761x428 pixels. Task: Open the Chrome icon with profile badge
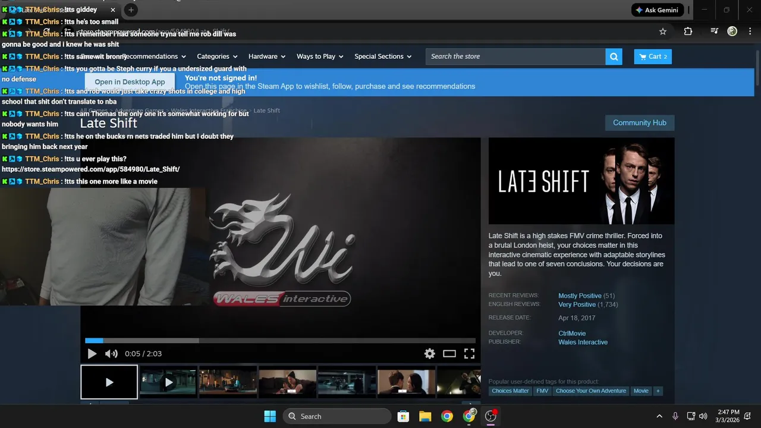(469, 416)
